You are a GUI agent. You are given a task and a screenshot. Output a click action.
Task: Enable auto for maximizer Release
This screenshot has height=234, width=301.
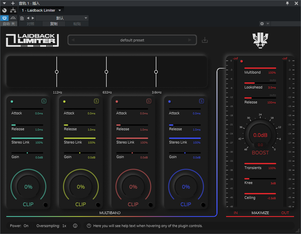[272, 95]
